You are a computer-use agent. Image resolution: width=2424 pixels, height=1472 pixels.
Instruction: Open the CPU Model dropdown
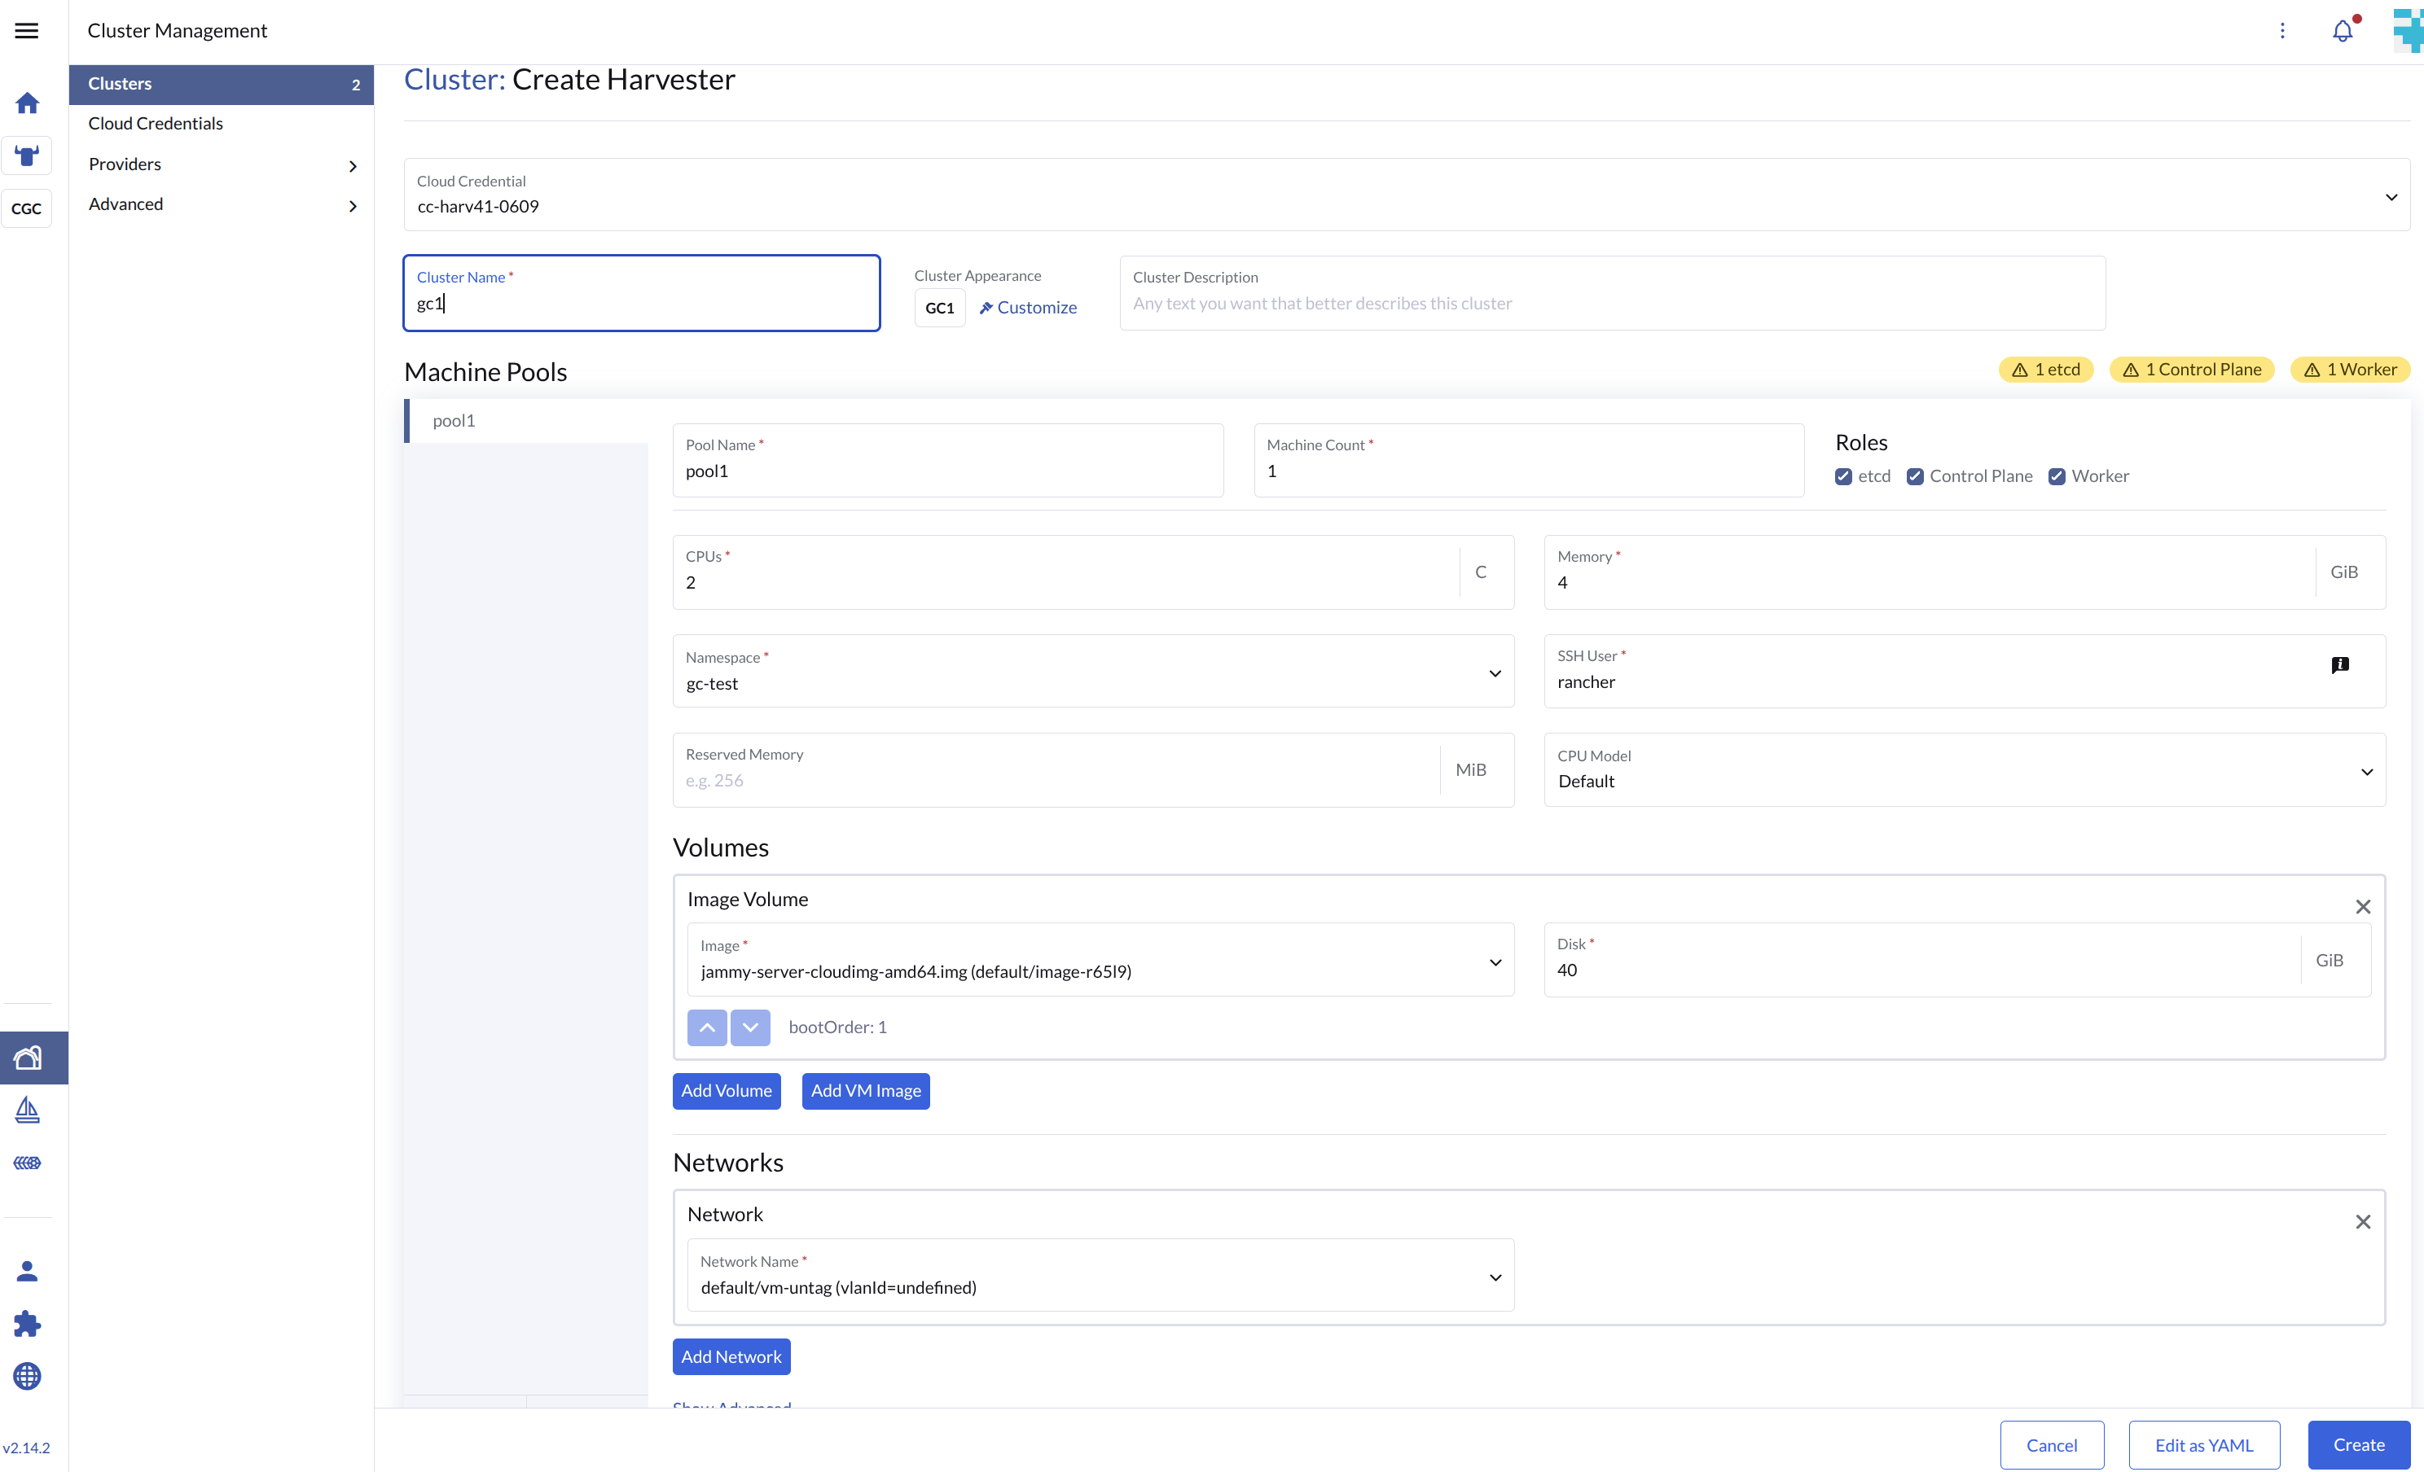[x=1965, y=770]
